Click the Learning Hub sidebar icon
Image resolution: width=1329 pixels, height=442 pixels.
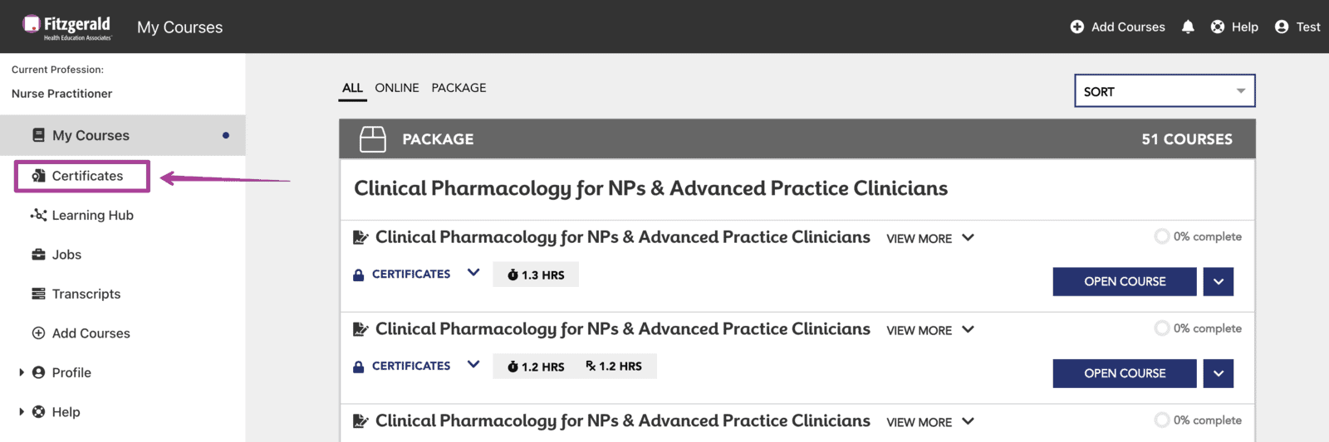click(x=38, y=215)
